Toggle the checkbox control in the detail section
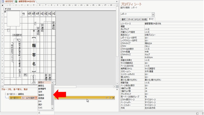 pyautogui.click(x=5, y=11)
